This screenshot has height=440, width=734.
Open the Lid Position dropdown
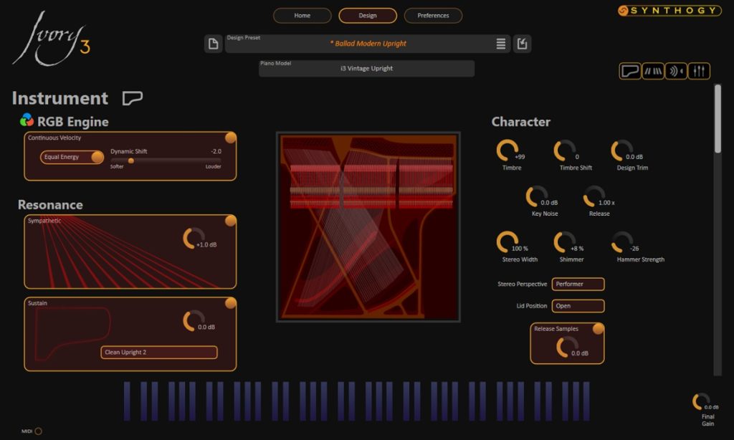tap(578, 306)
